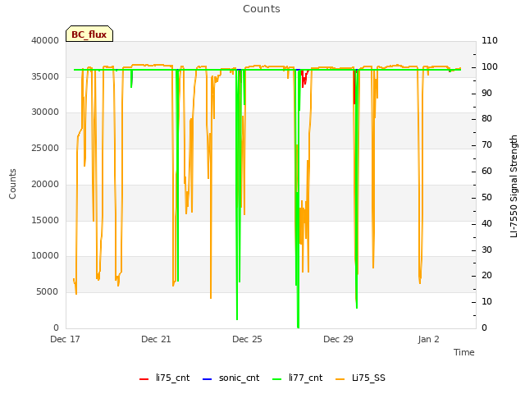Toggle the li75_cnt legend entry
Viewport: 525px width, 394px height.
pyautogui.click(x=164, y=378)
